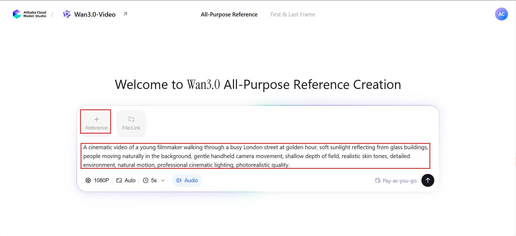The width and height of the screenshot is (516, 236).
Task: Switch to the All-Purpose Reference tab
Action: coord(229,15)
